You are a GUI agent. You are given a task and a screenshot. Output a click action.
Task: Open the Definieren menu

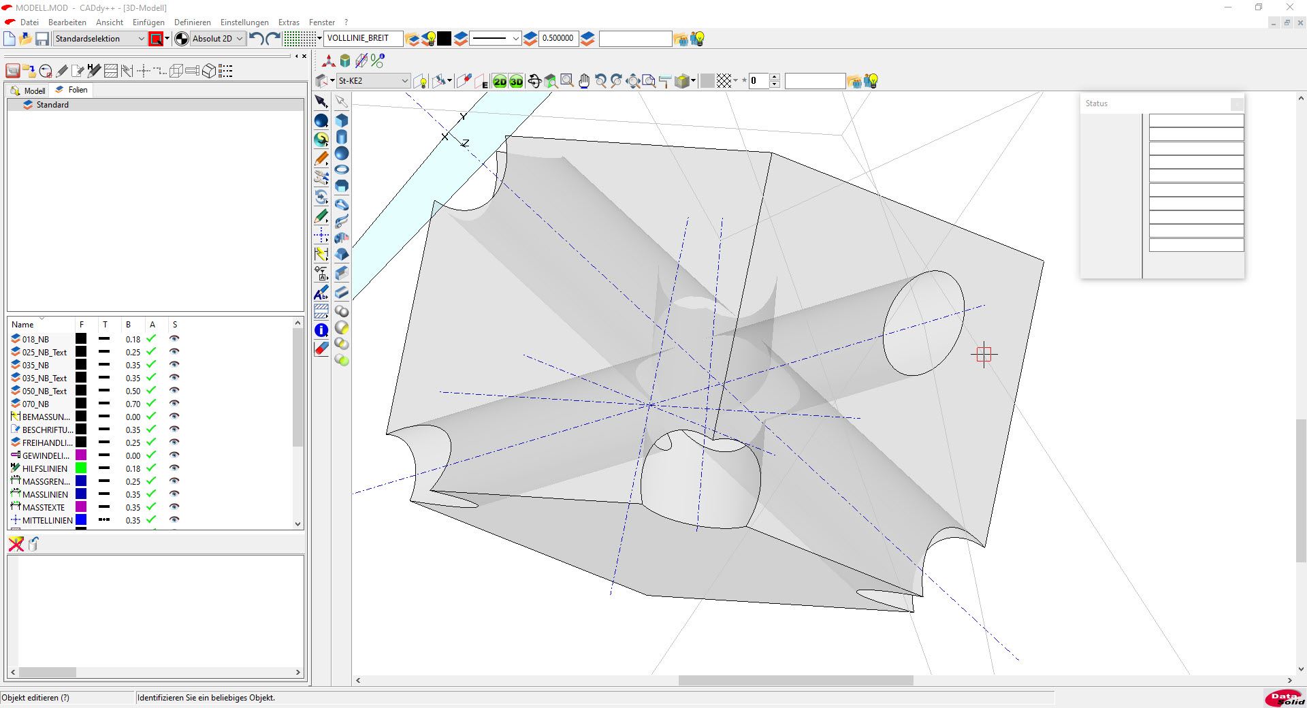click(193, 22)
